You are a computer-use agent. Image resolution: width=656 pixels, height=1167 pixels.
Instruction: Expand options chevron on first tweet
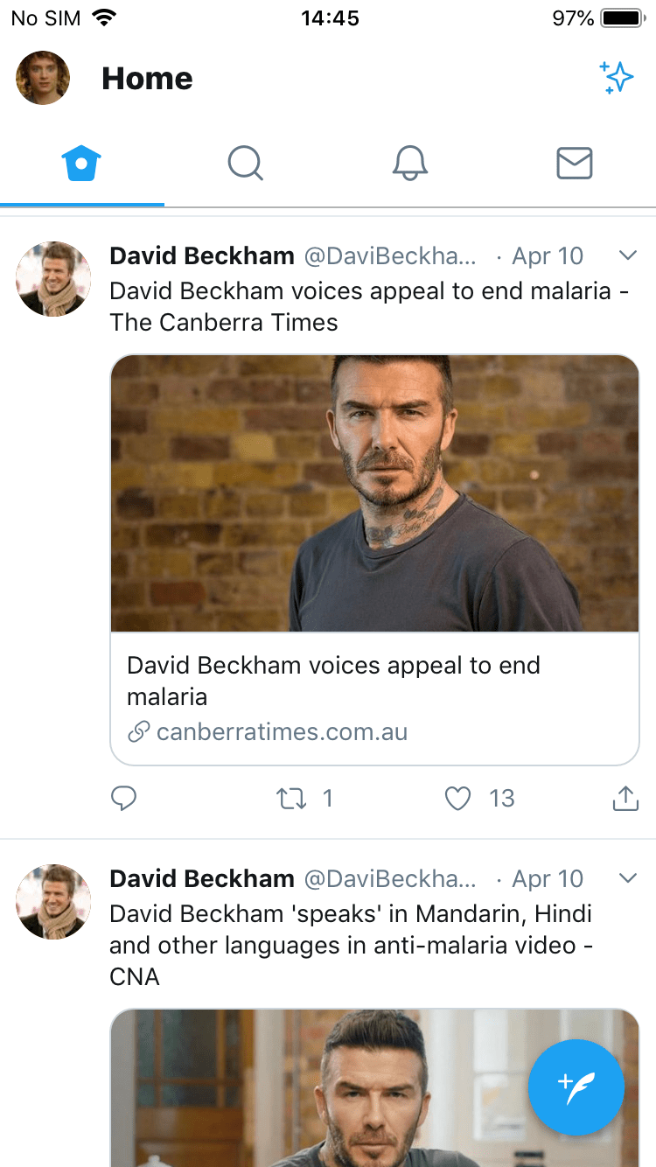tap(627, 255)
